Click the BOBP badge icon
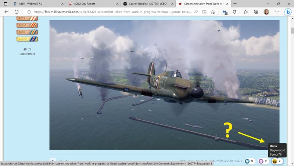Screen dimensions: 294x166 click(27, 39)
